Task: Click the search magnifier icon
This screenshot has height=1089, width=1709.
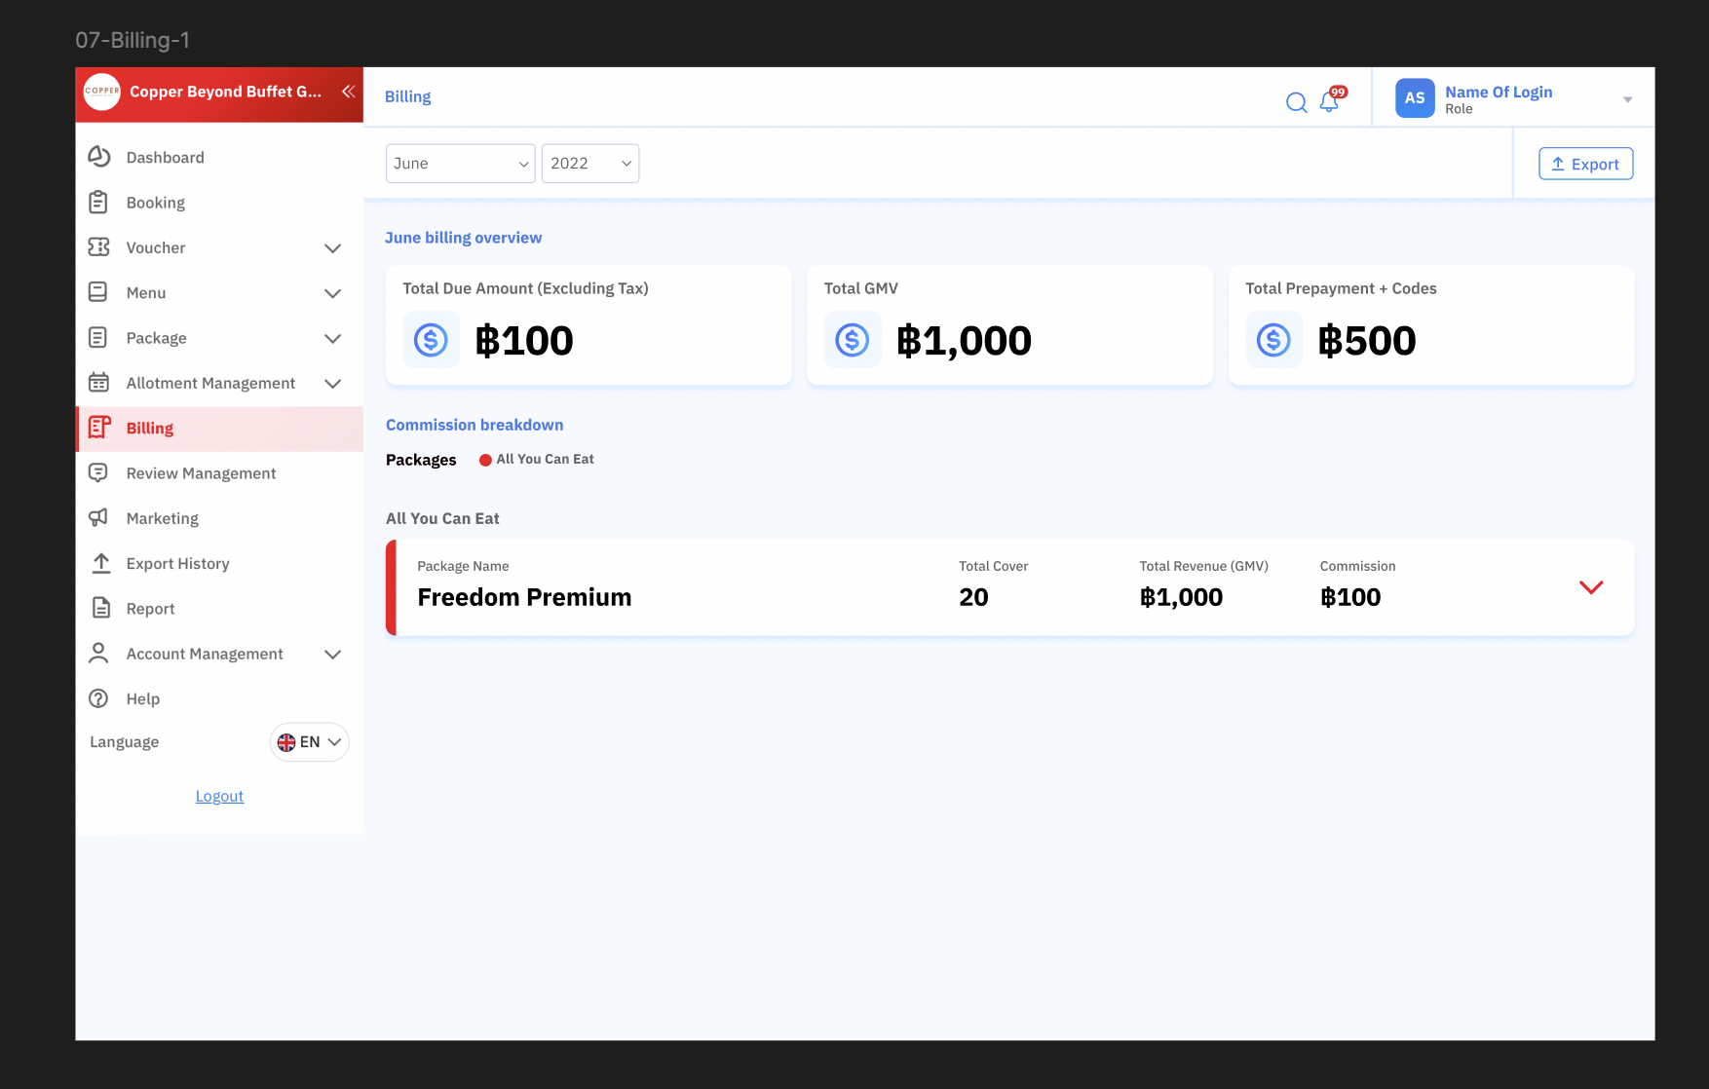Action: [x=1296, y=102]
